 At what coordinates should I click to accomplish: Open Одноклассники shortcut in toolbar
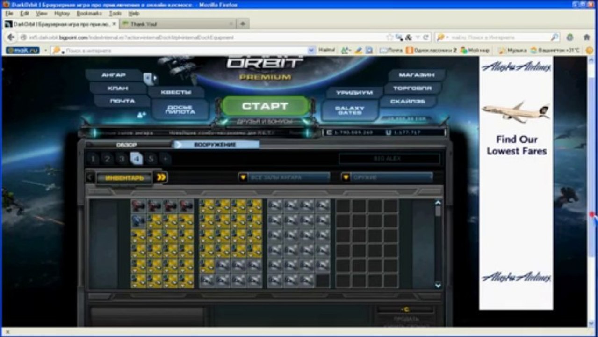click(431, 50)
